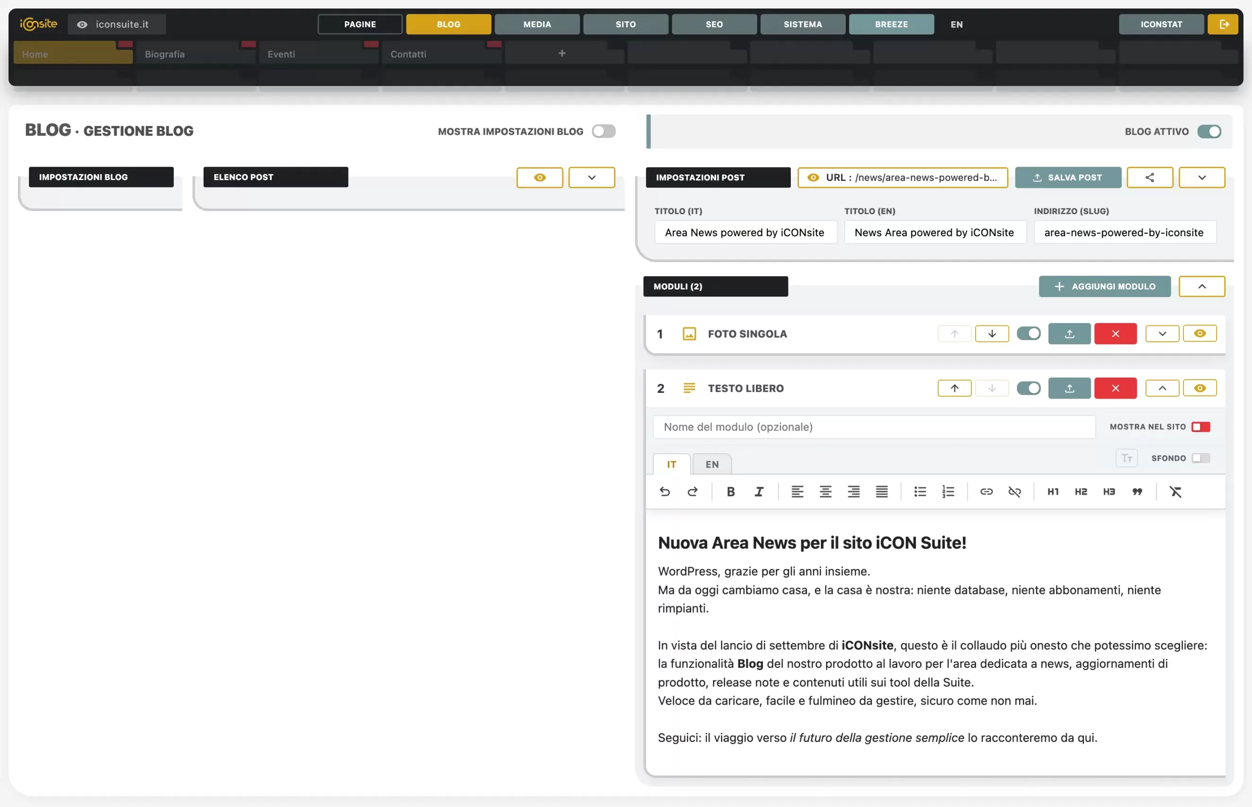Expand Elenco Post chevron

(x=592, y=177)
